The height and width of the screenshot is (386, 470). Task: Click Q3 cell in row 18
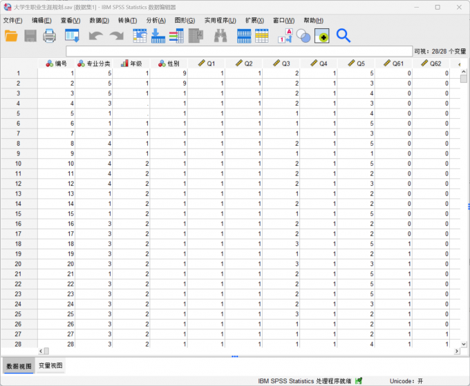click(x=281, y=244)
